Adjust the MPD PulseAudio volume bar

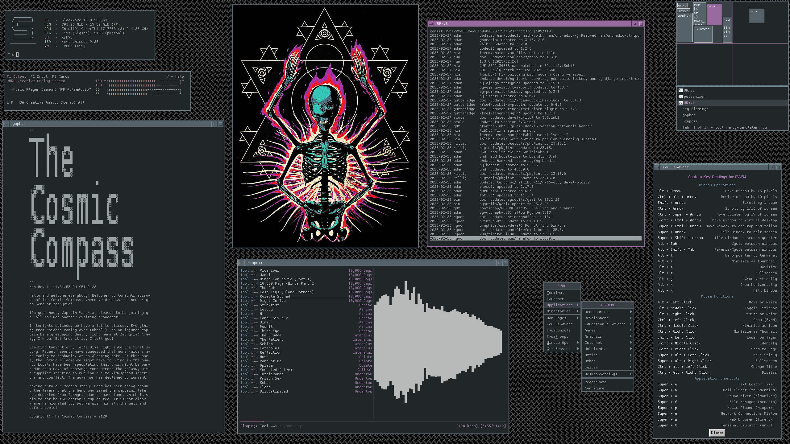[144, 92]
